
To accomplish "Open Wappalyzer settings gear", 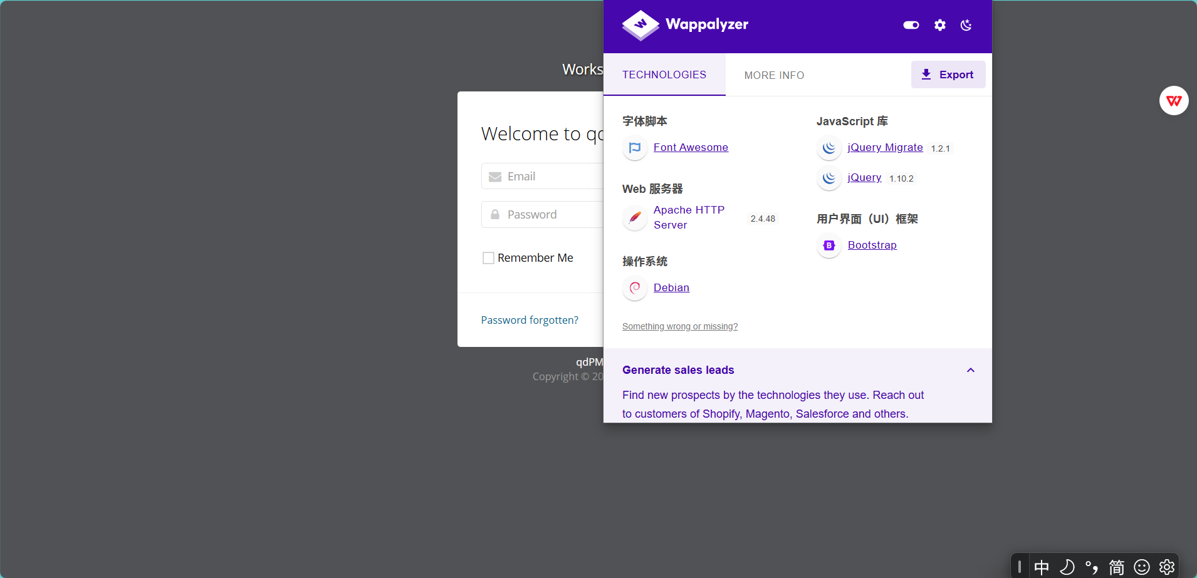I will click(940, 25).
